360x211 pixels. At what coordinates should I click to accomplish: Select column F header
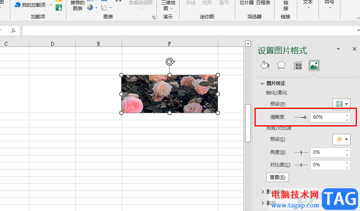(170, 44)
